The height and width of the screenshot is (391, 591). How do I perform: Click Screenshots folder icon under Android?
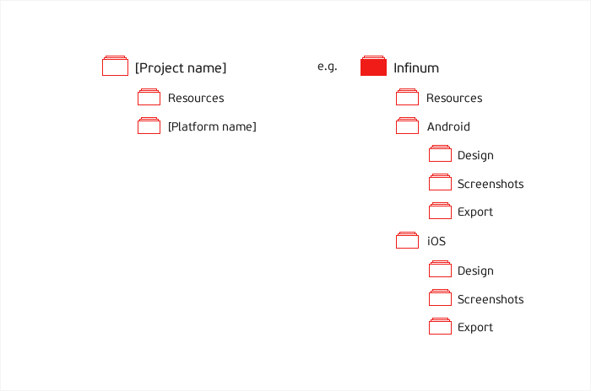click(x=440, y=184)
